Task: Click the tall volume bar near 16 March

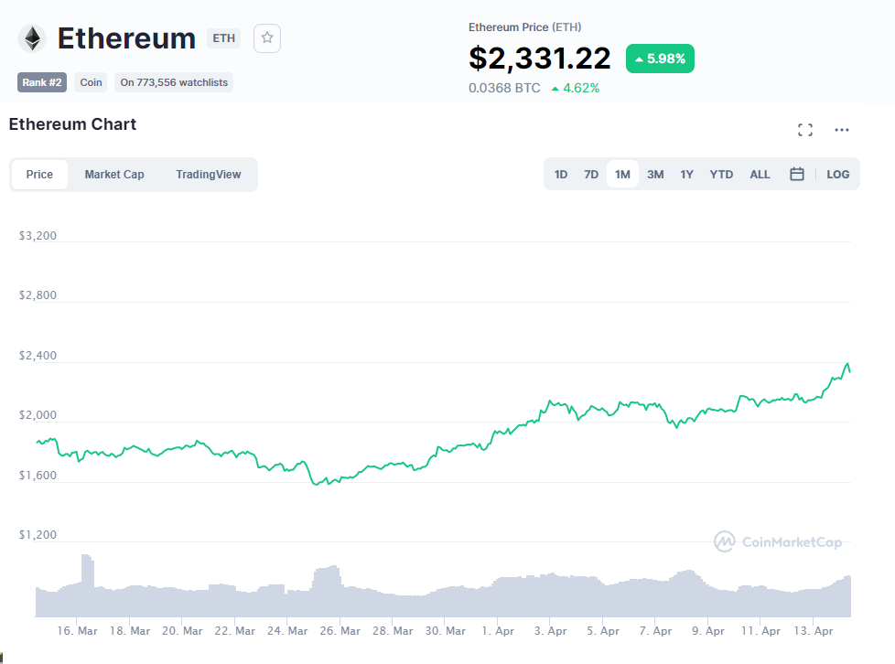Action: [87, 585]
